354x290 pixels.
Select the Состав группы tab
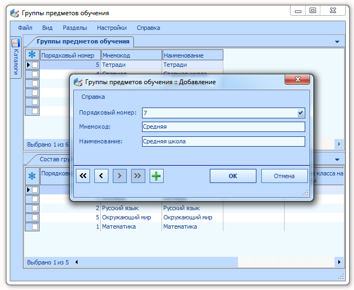(55, 159)
